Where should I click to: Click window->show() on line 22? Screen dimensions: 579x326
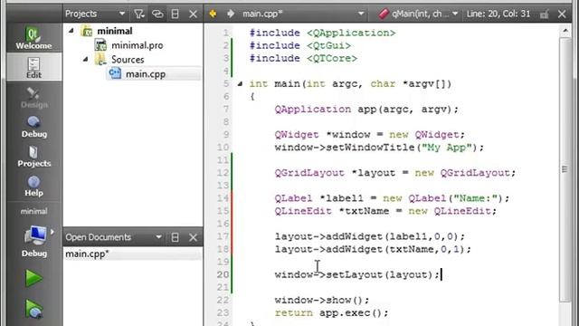click(322, 300)
